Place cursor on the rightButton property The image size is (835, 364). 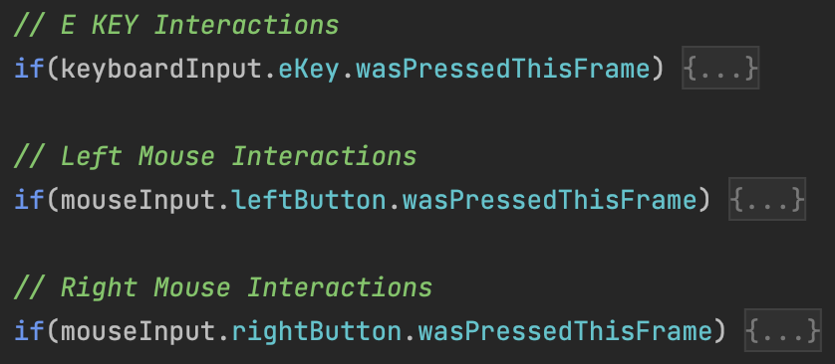pyautogui.click(x=317, y=331)
